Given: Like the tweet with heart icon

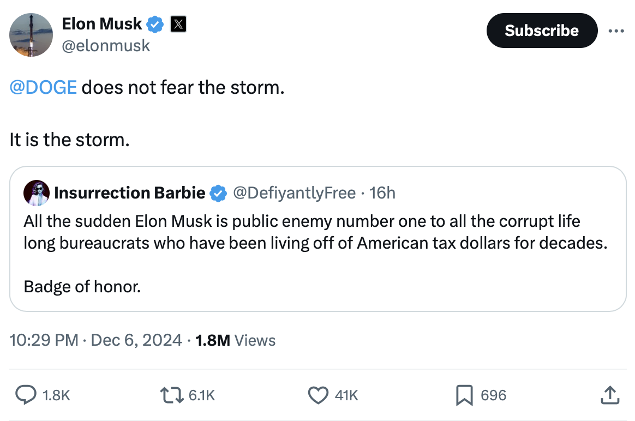Looking at the screenshot, I should [x=317, y=395].
